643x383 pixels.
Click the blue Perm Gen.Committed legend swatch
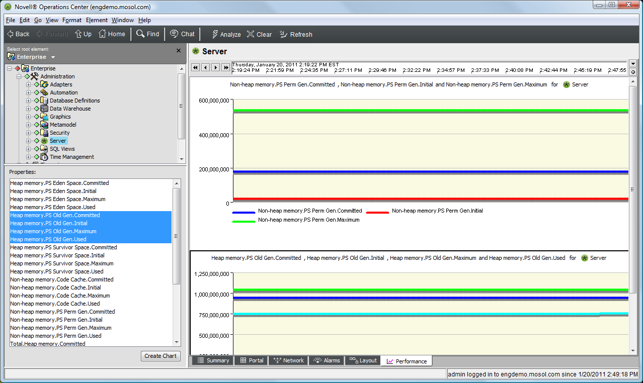pyautogui.click(x=243, y=213)
